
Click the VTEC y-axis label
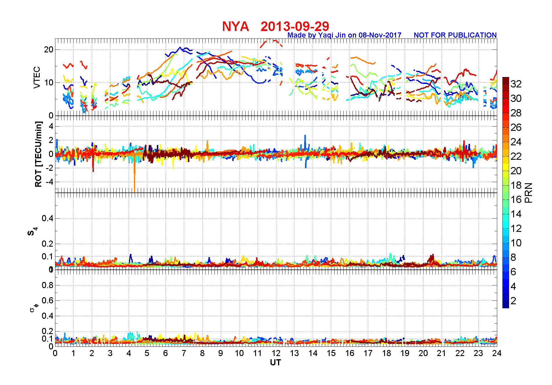point(37,78)
